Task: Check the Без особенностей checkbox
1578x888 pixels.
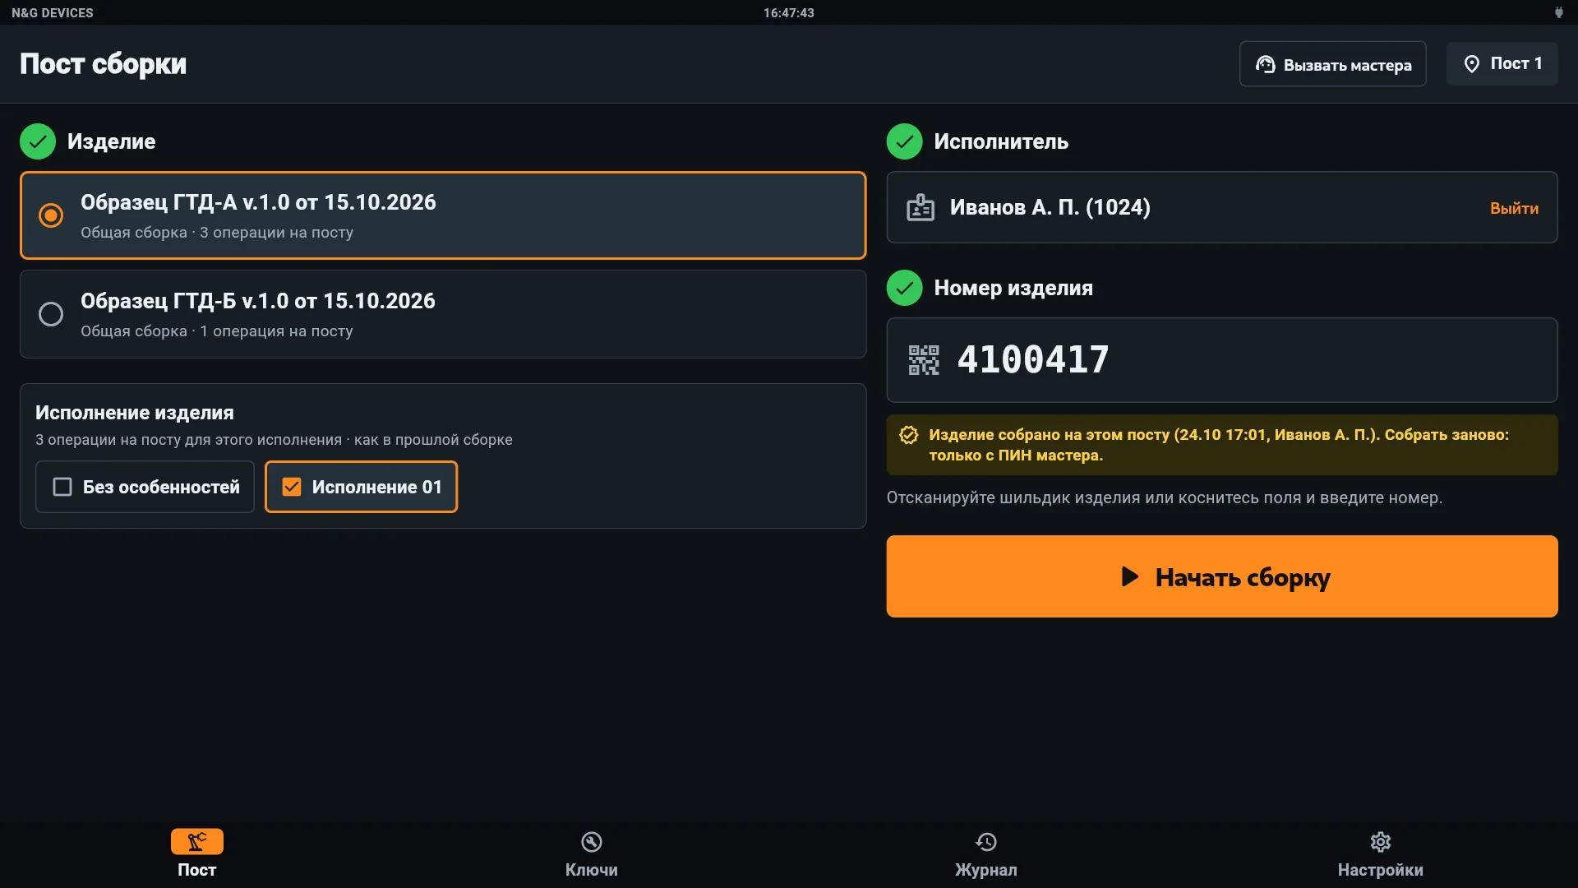Action: 62,487
